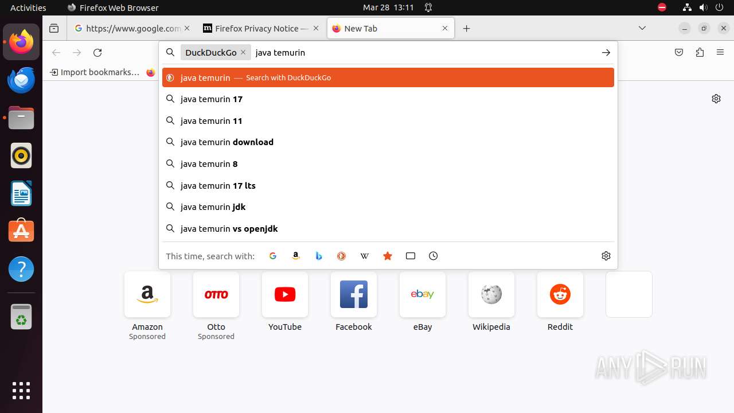Open clock and calendar 'Mar 28 13:11'

(388, 7)
